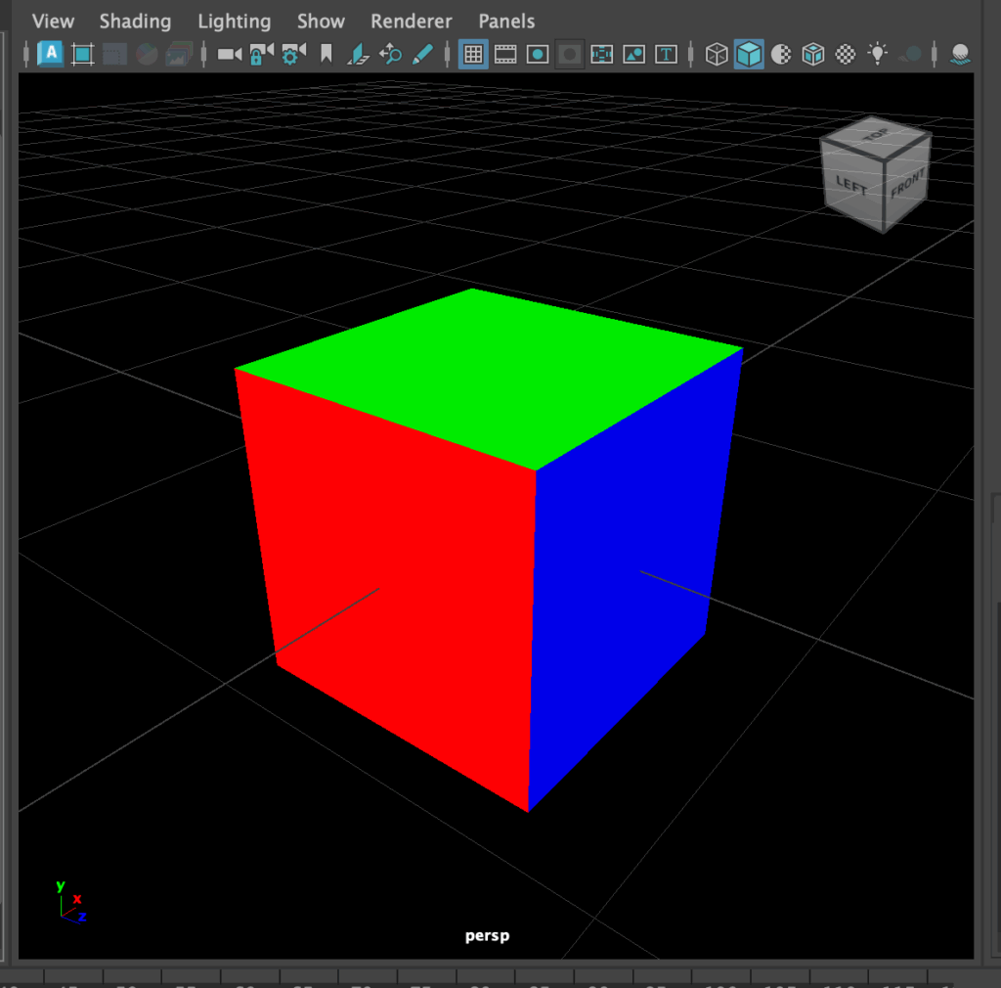Open the Lighting menu
This screenshot has width=1001, height=988.
coord(234,21)
